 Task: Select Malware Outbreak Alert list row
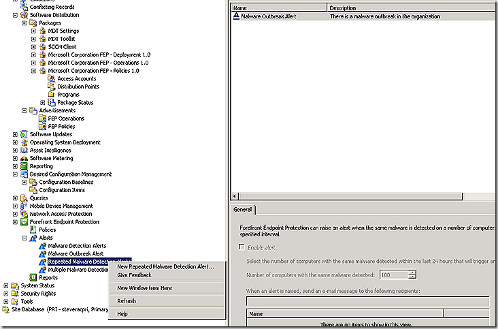click(x=364, y=16)
